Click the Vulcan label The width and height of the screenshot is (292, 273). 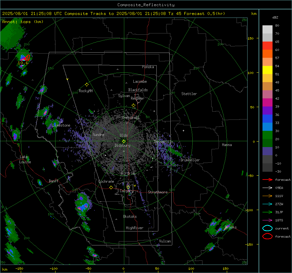[165, 241]
